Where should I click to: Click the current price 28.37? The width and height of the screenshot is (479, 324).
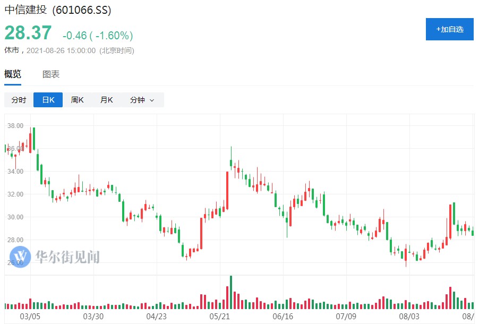click(28, 33)
